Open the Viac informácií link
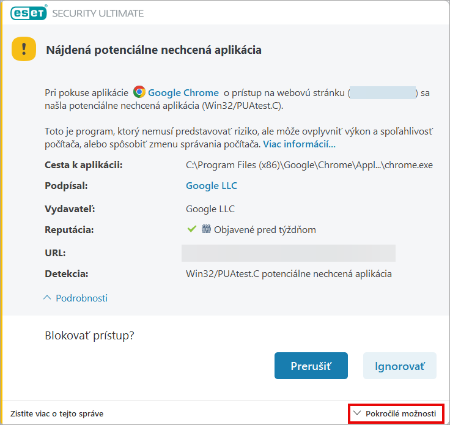Image resolution: width=450 pixels, height=425 pixels. tap(299, 144)
